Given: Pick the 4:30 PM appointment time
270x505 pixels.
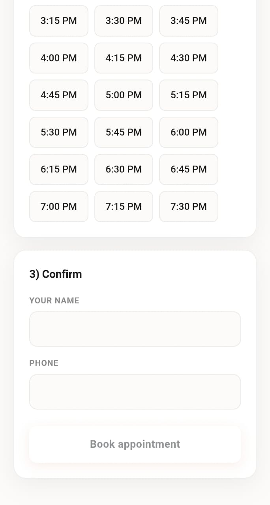Looking at the screenshot, I should [188, 58].
